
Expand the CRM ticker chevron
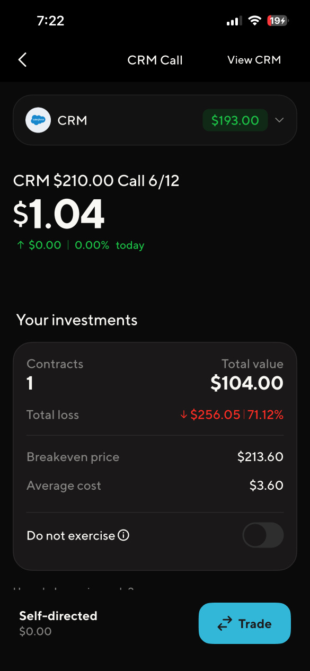point(279,120)
